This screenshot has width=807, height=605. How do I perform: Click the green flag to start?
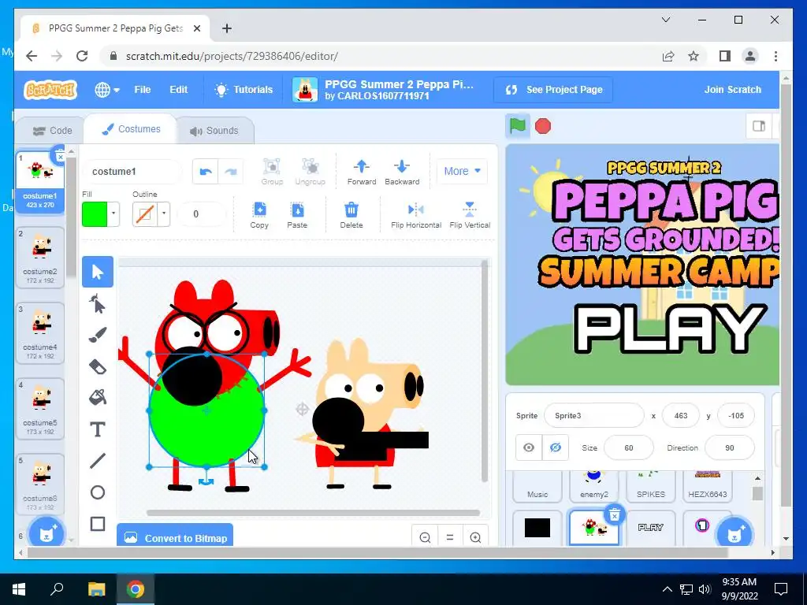[517, 126]
